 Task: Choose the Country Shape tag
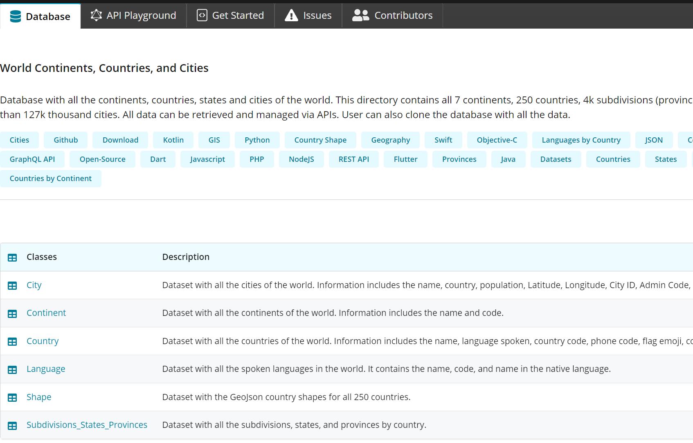[320, 140]
